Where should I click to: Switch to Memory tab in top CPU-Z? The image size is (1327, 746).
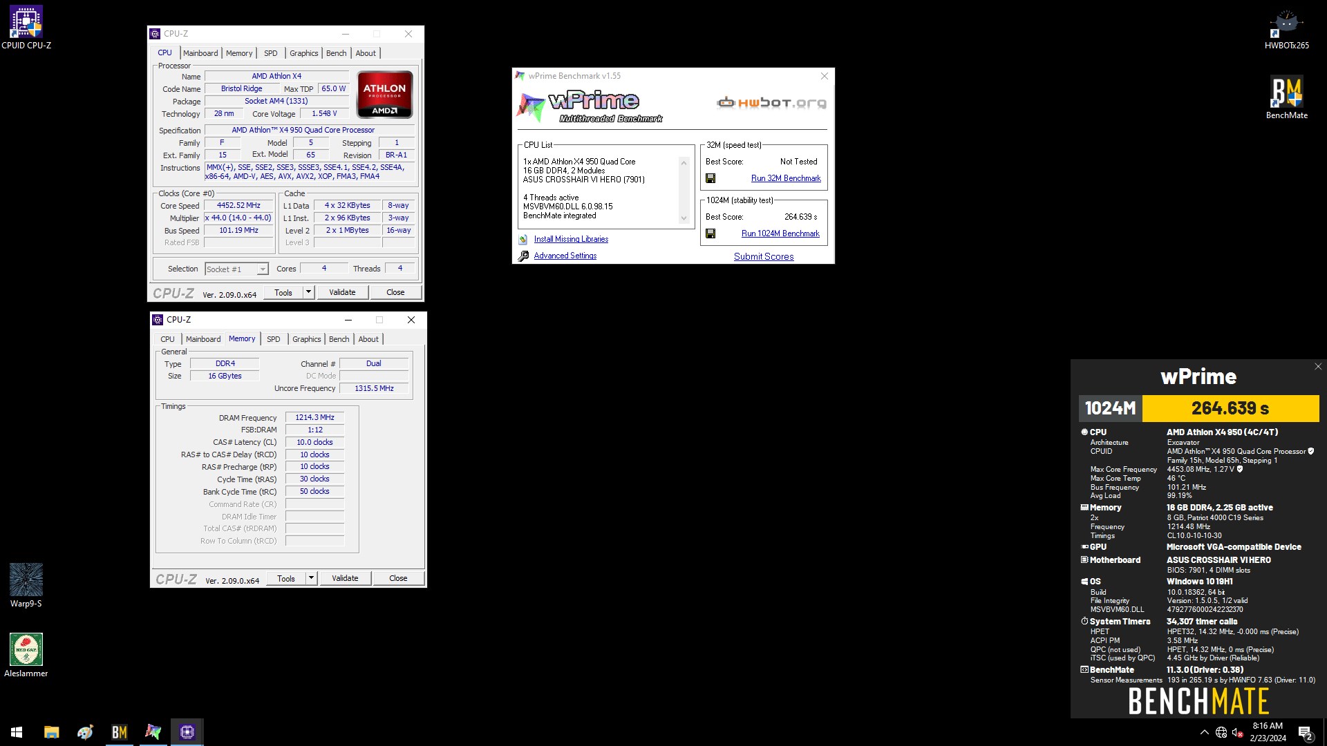pyautogui.click(x=239, y=53)
